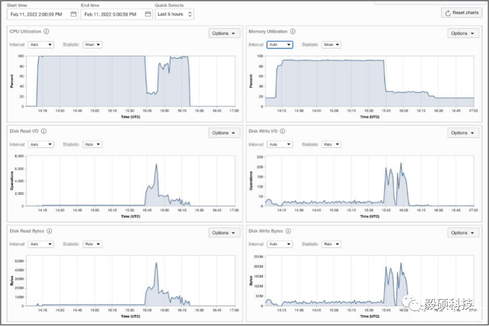Open Options menu for Disk Write I/O chart
This screenshot has height=326, width=489.
coord(463,133)
